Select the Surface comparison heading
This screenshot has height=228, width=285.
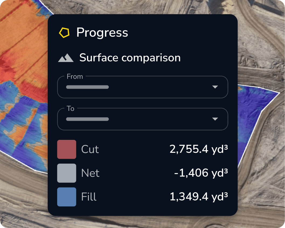tap(130, 57)
